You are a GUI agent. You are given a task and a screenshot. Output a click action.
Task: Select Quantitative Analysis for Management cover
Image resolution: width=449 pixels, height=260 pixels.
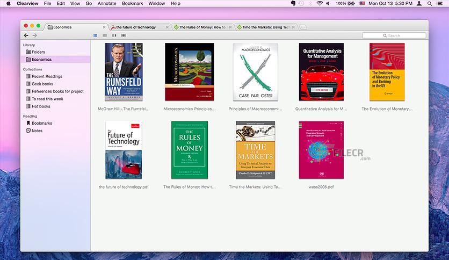pos(321,72)
